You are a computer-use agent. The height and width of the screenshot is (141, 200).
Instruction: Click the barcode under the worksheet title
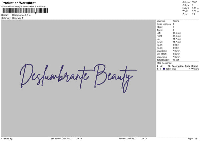click(x=23, y=11)
